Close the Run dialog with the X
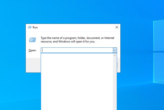 (117, 27)
